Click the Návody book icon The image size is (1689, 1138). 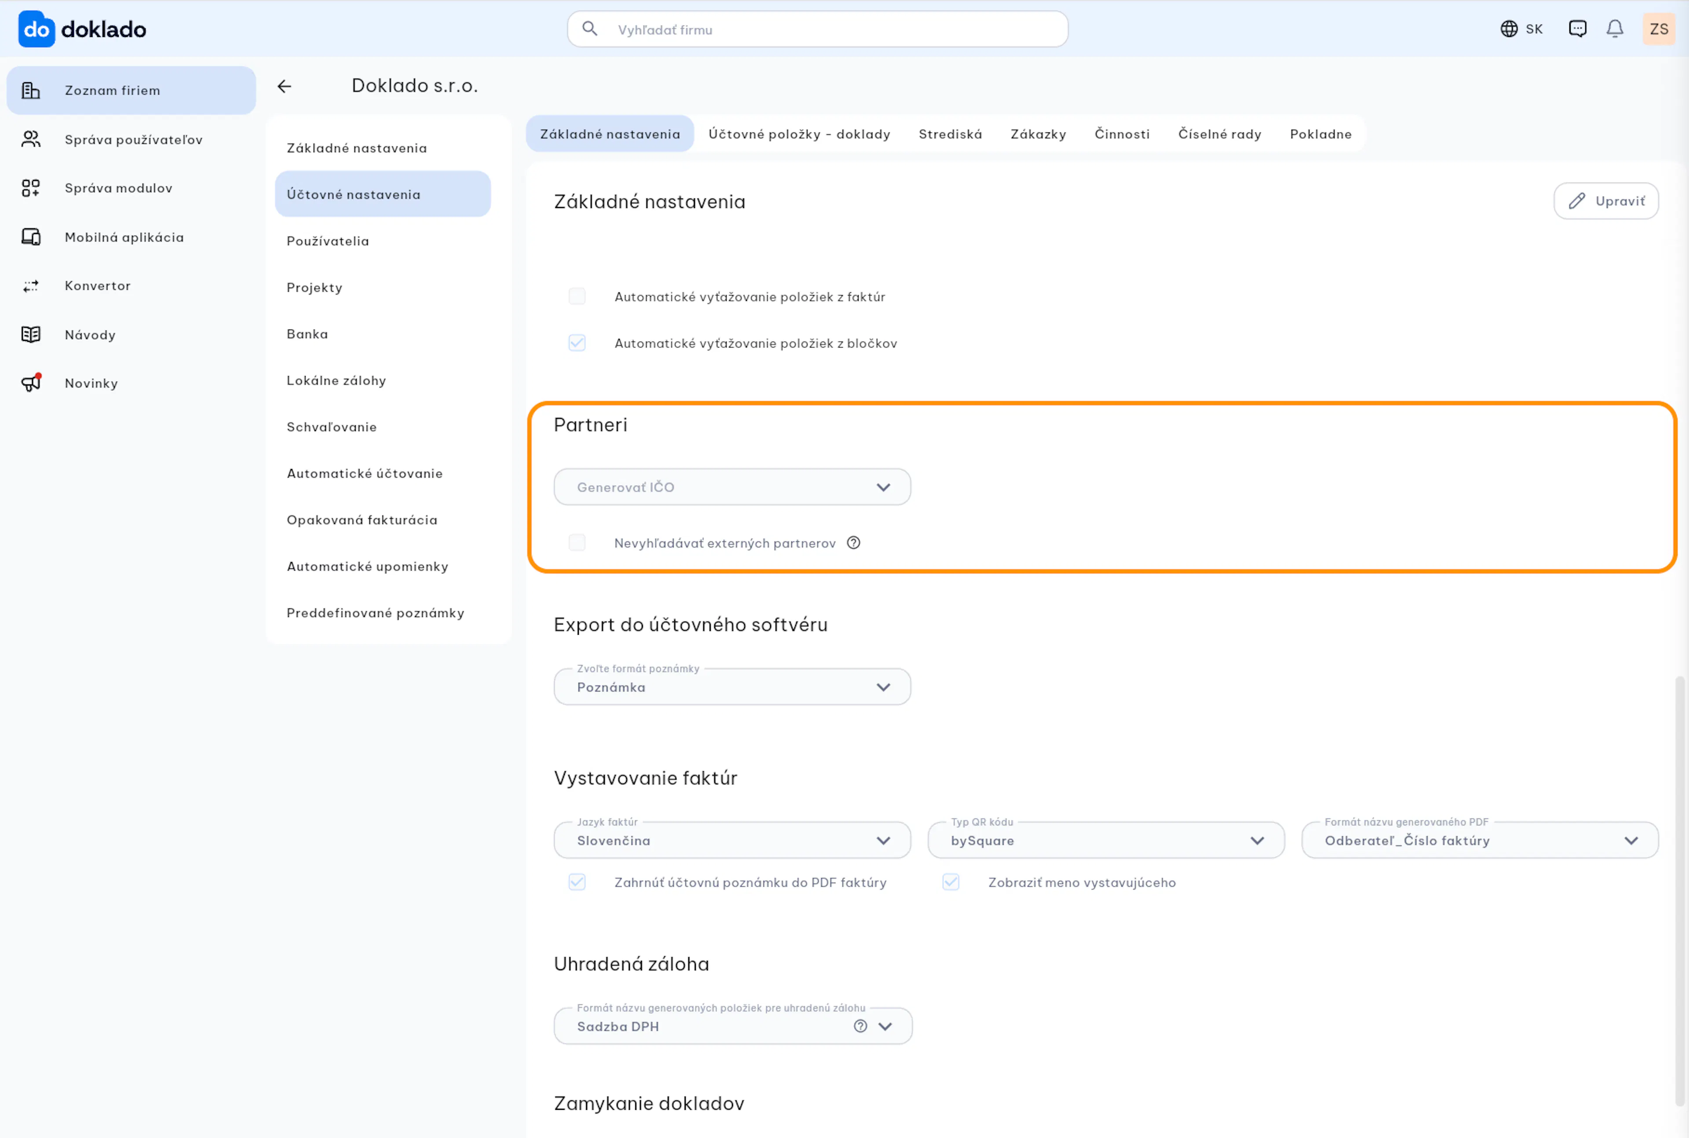tap(30, 335)
